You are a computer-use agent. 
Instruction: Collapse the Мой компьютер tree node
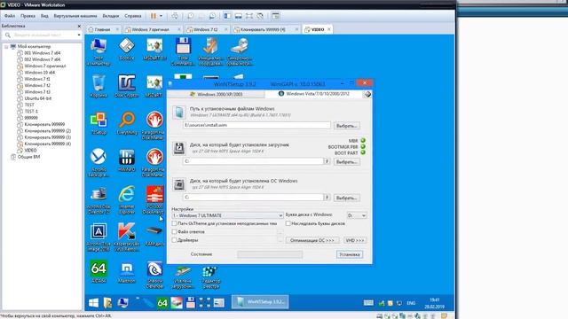[6, 47]
